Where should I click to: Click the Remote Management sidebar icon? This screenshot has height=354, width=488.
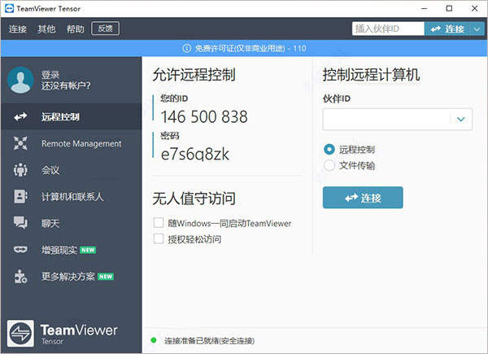coord(20,143)
